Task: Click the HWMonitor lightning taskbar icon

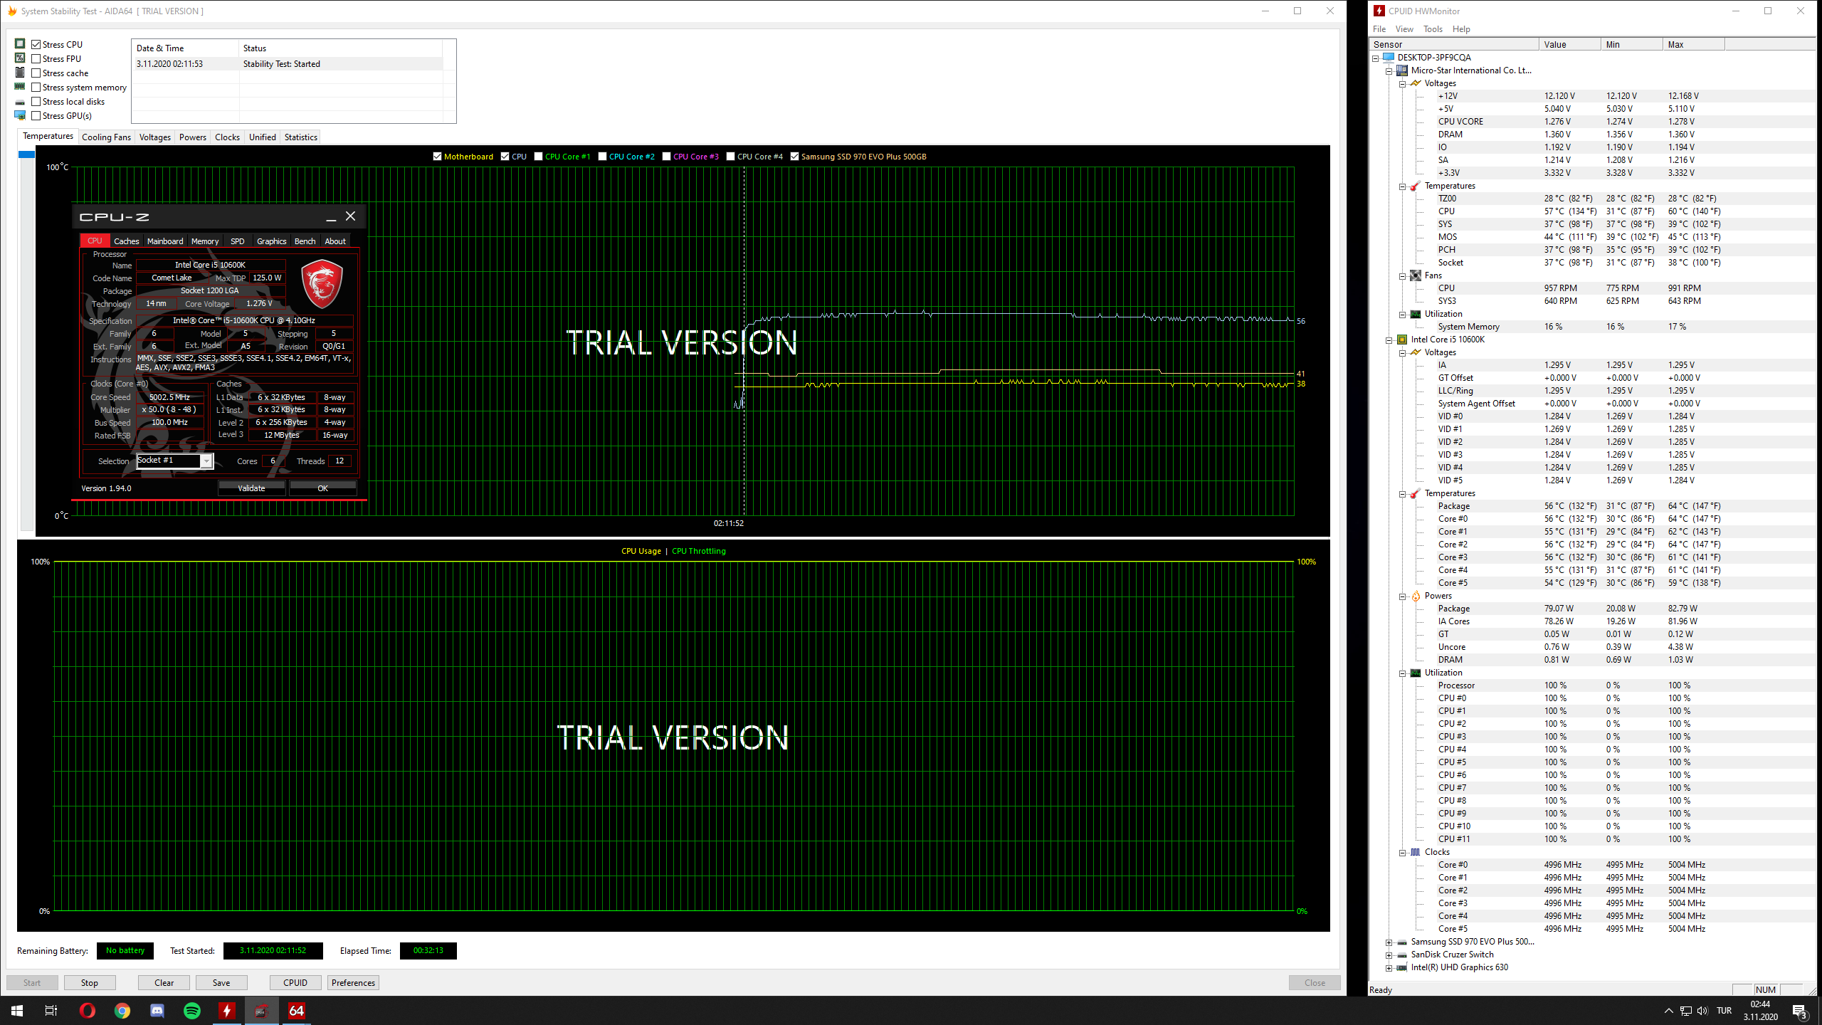Action: tap(227, 1011)
